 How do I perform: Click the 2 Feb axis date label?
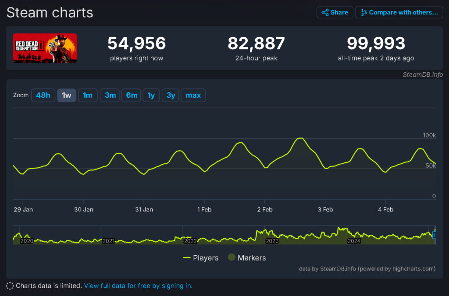click(265, 210)
